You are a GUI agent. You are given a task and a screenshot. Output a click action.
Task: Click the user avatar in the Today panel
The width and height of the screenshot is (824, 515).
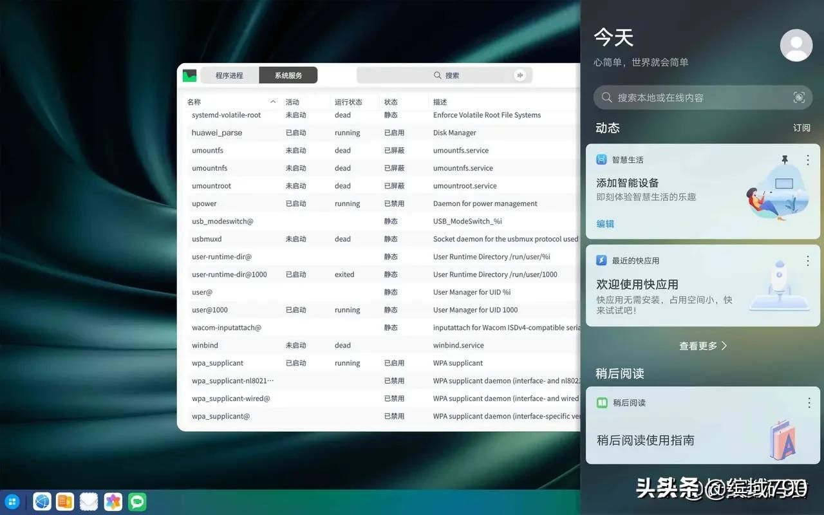tap(796, 45)
